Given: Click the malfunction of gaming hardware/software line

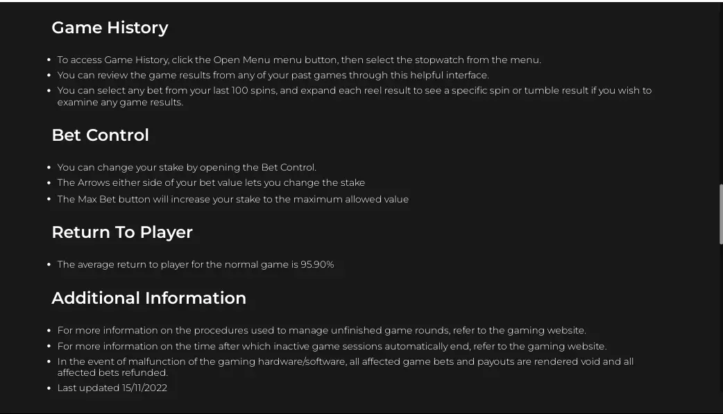Looking at the screenshot, I should tap(346, 367).
